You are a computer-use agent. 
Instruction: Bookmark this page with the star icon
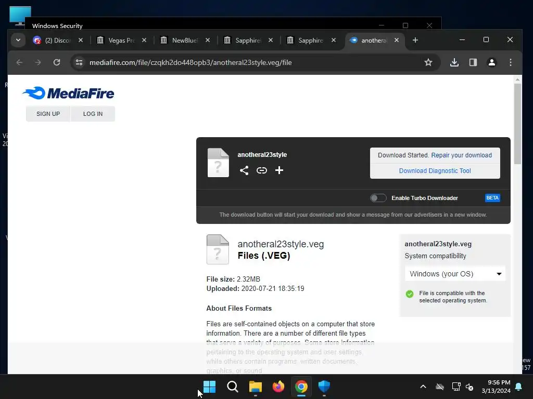tap(428, 62)
